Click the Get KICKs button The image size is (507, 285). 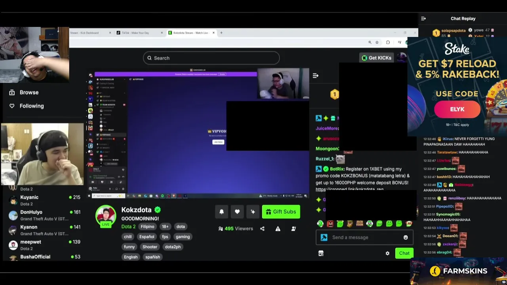click(x=376, y=58)
